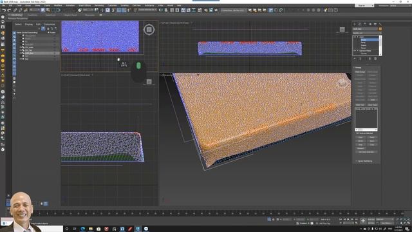The width and height of the screenshot is (412, 232).
Task: Click the Maximize Viewport Toggle icon
Action: coord(408,223)
